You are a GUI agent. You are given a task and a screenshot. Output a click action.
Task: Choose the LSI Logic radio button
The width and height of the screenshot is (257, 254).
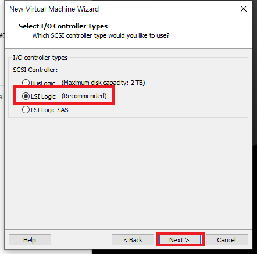[26, 96]
